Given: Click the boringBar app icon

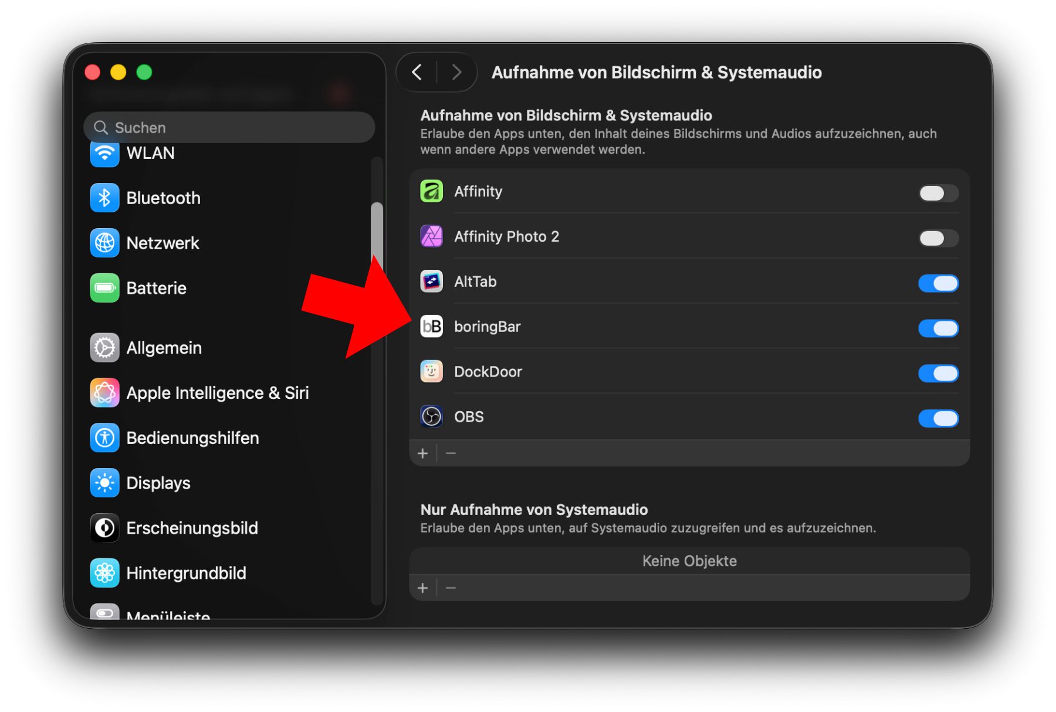Looking at the screenshot, I should [x=432, y=327].
